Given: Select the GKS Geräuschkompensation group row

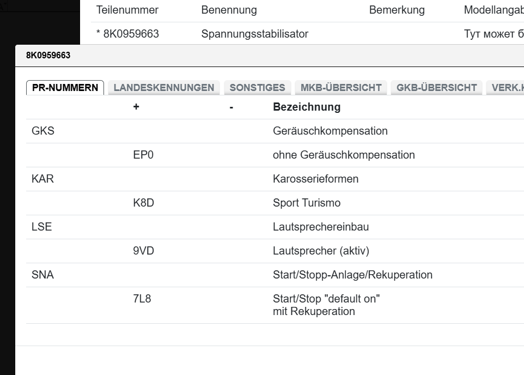Looking at the screenshot, I should pyautogui.click(x=43, y=131).
